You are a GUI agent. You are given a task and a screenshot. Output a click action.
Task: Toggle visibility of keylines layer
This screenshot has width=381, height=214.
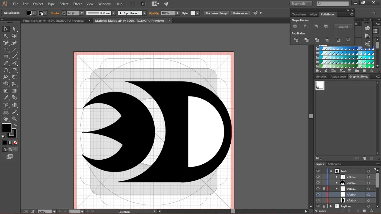pos(318,206)
